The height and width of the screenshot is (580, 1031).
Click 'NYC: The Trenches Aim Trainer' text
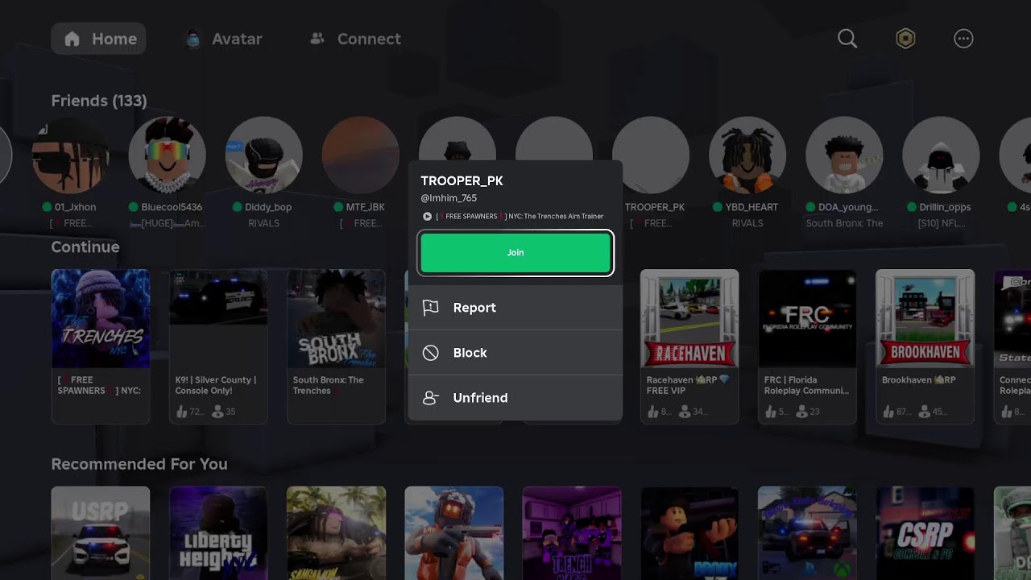tap(554, 217)
